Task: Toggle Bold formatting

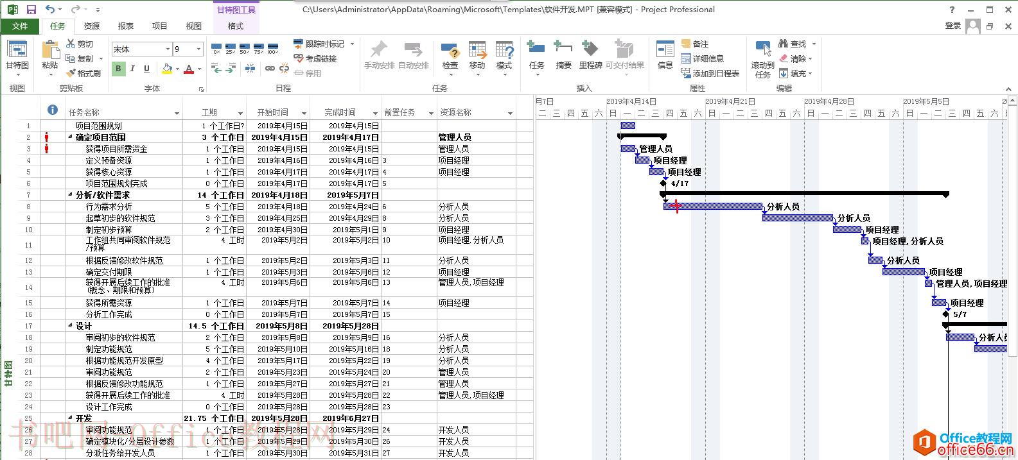Action: tap(118, 69)
